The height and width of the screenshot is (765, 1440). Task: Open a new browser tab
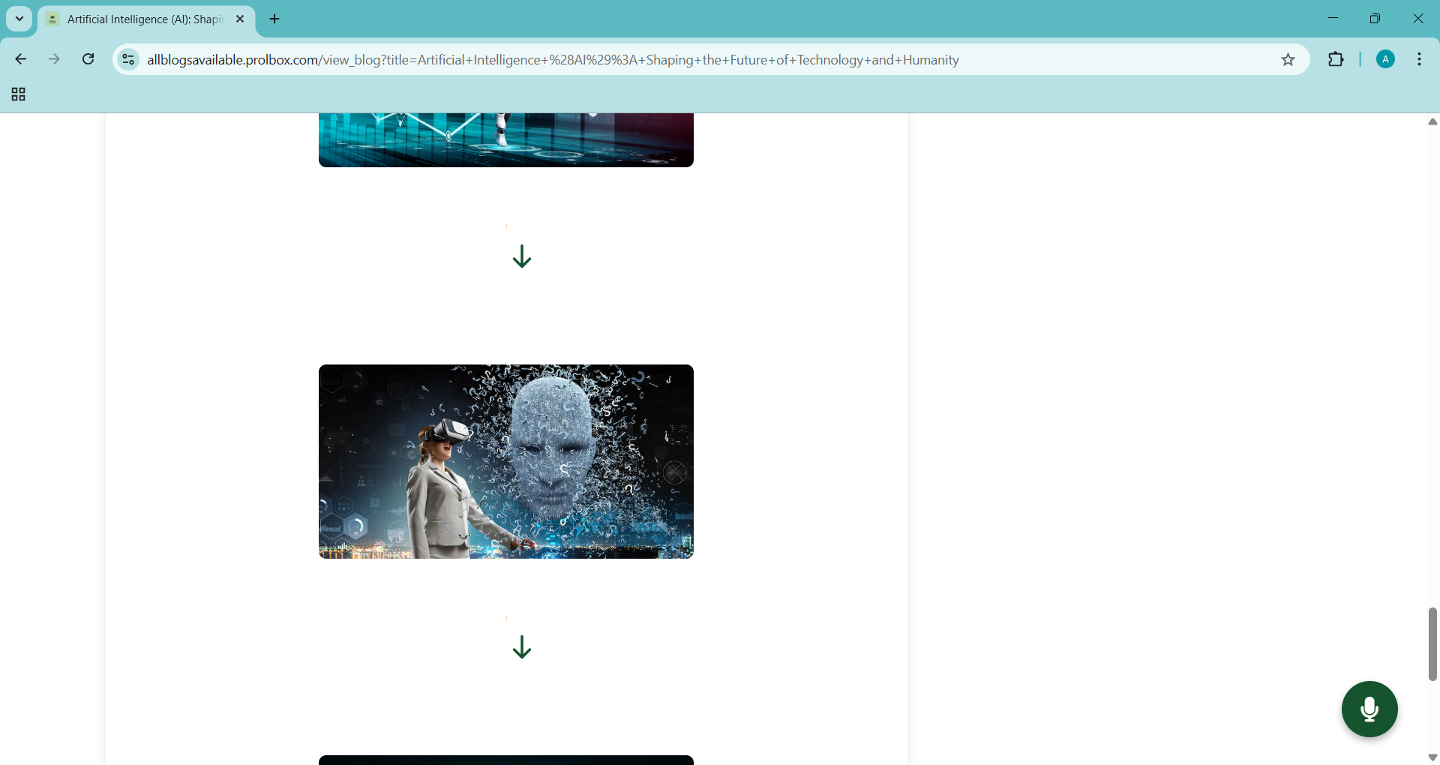tap(275, 19)
